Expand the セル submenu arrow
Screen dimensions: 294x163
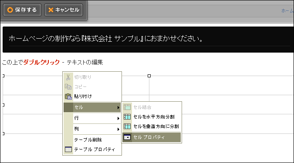(118, 107)
